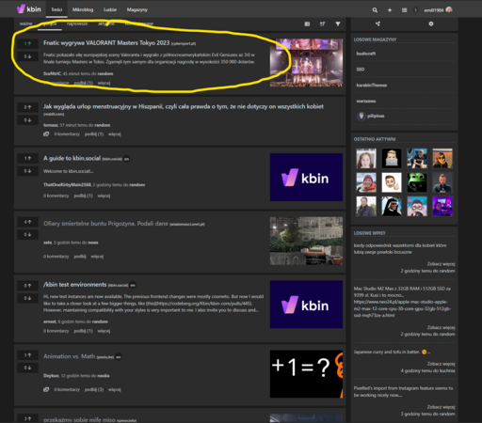This screenshot has height=423, width=482.
Task: Upvote the Animation vs. Math post
Action: pyautogui.click(x=27, y=355)
